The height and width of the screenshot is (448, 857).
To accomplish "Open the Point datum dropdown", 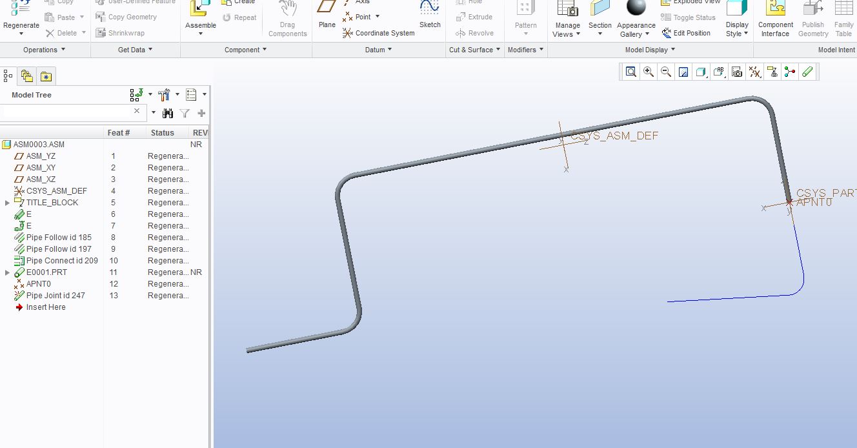I will 378,17.
